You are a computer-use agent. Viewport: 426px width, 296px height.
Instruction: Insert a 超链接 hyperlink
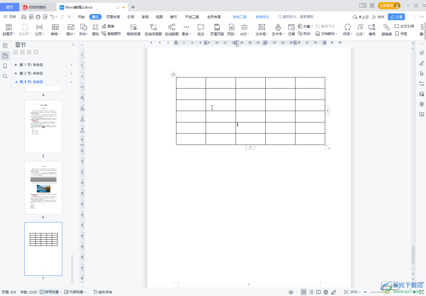point(387,30)
